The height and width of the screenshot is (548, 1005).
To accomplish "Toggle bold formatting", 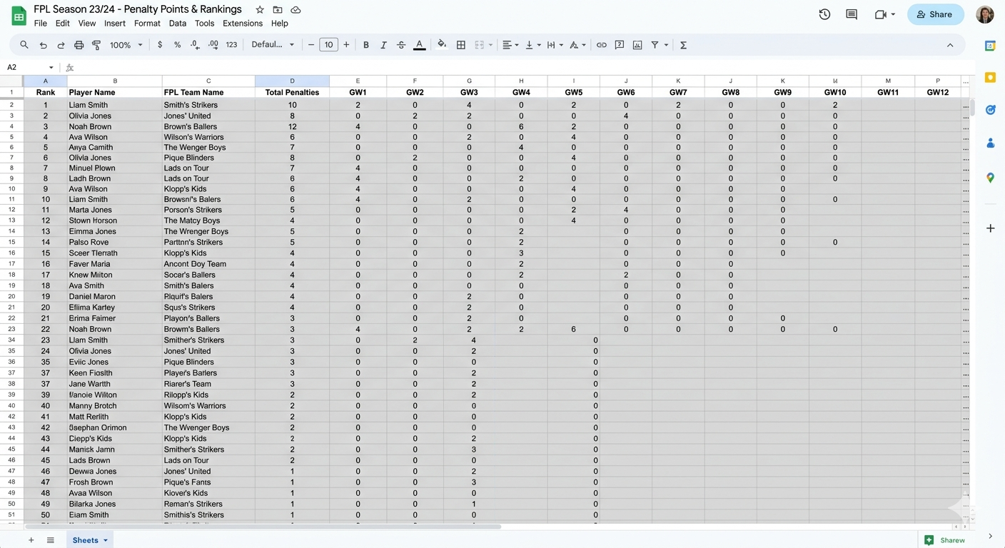I will coord(366,45).
